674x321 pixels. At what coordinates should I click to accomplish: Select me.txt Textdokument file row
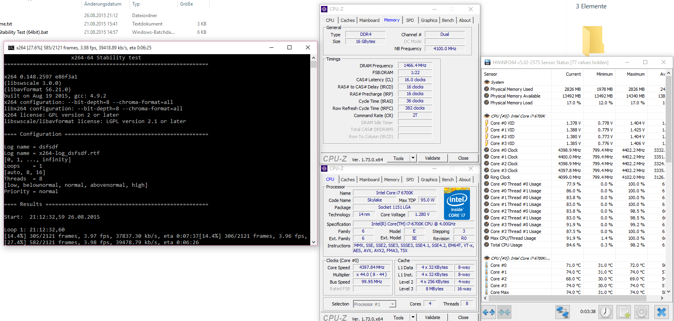[x=105, y=24]
